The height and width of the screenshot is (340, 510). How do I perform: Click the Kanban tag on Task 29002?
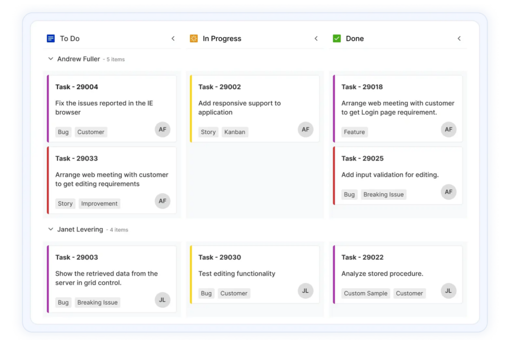[x=235, y=132]
